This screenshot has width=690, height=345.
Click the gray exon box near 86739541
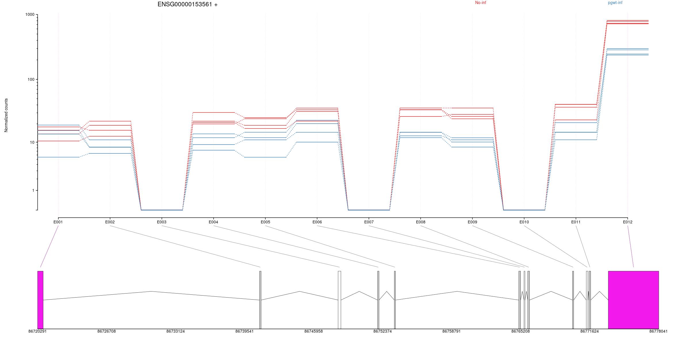tap(260, 300)
